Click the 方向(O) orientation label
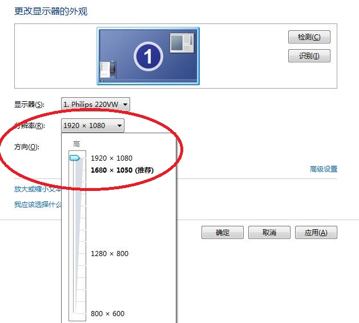The width and height of the screenshot is (359, 323). coord(26,147)
